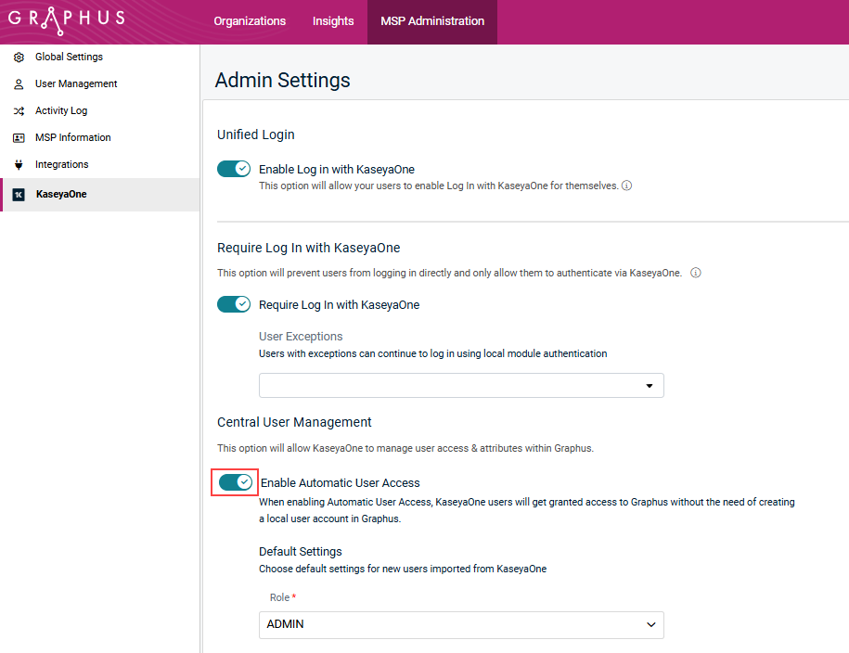Select KaseyaOne in the sidebar
This screenshot has width=849, height=653.
[100, 195]
